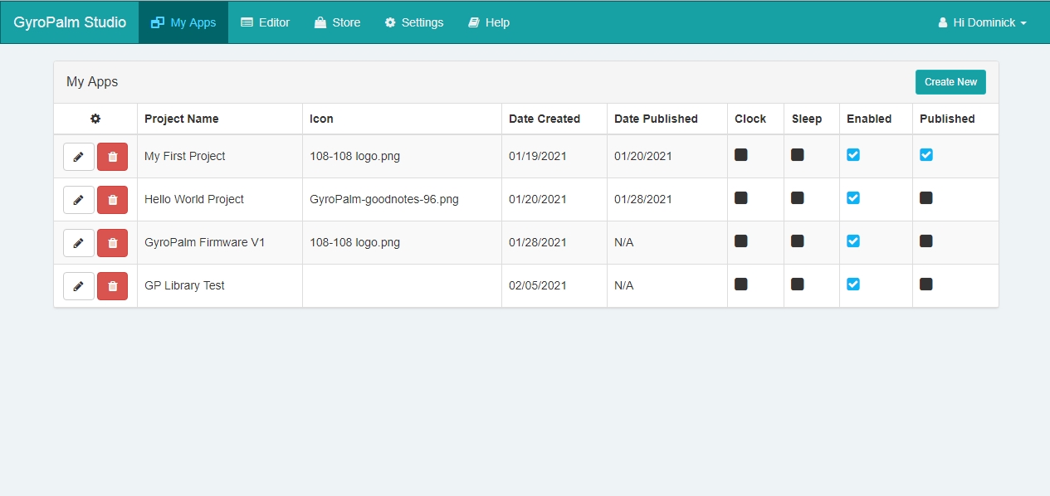Open the Help tab
Screen dimensions: 1050x496
(x=489, y=22)
